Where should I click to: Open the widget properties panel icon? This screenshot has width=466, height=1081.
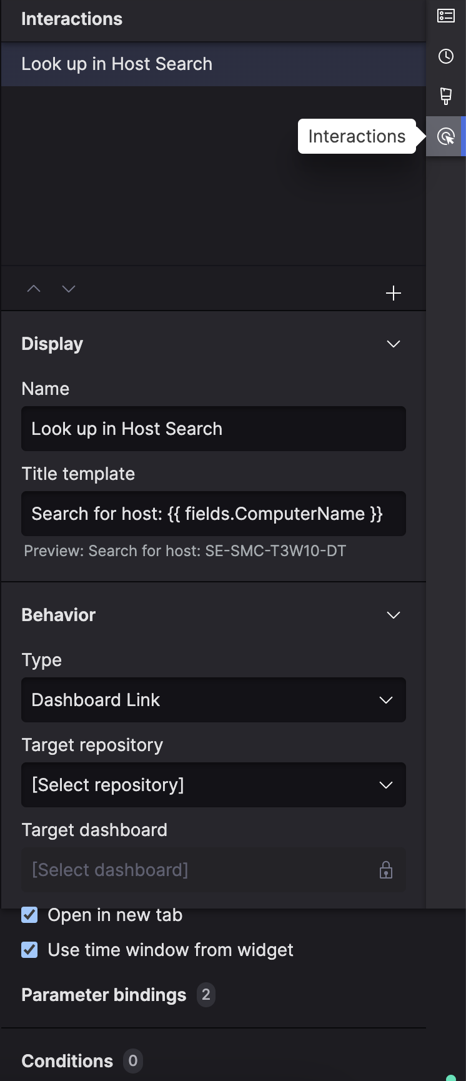[446, 16]
